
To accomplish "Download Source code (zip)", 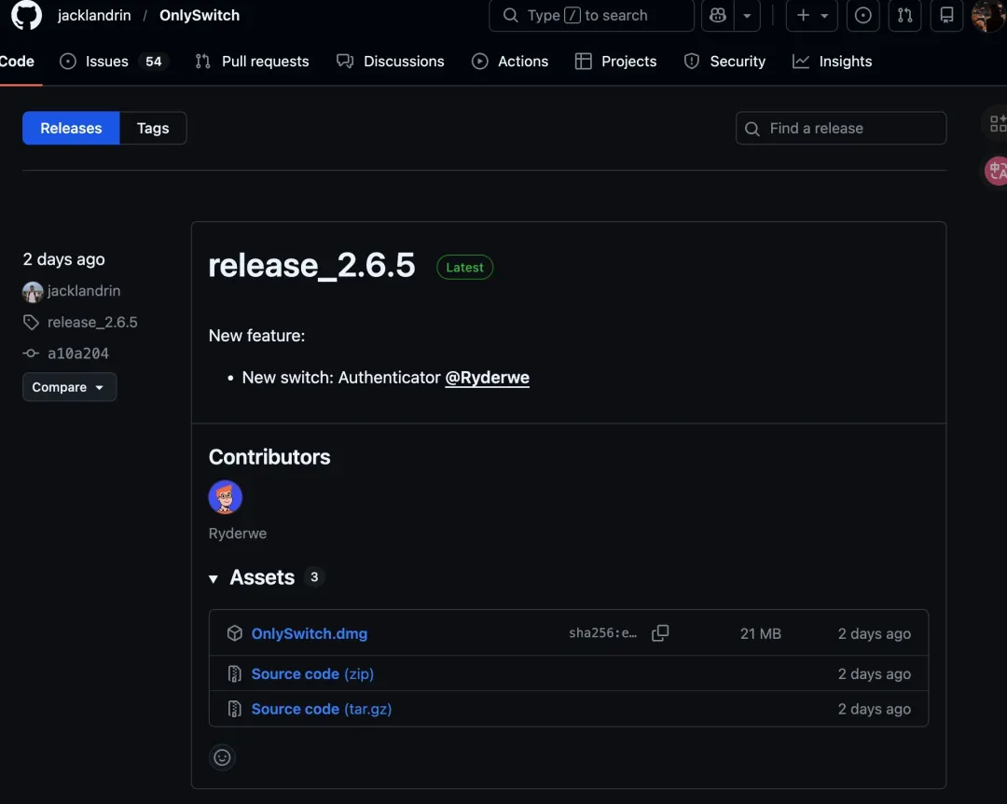I will [312, 673].
